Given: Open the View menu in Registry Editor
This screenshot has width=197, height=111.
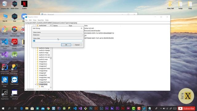Looking at the screenshot, I should 34,20.
